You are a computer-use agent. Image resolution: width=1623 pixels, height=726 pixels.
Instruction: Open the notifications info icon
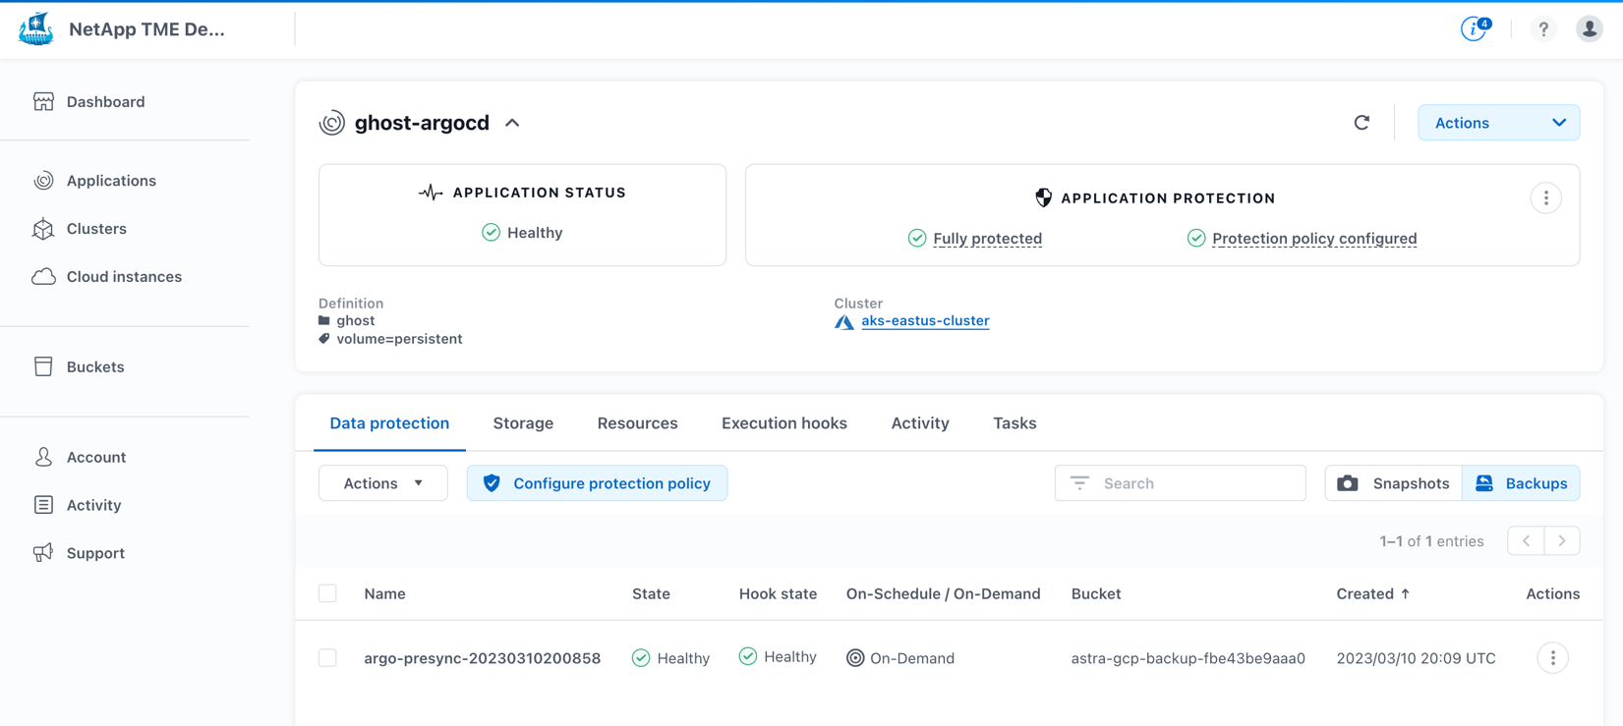(1475, 28)
